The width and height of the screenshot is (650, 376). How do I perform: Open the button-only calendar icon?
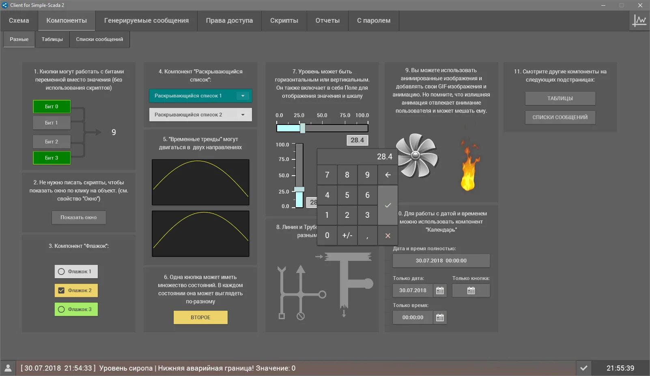click(x=471, y=290)
